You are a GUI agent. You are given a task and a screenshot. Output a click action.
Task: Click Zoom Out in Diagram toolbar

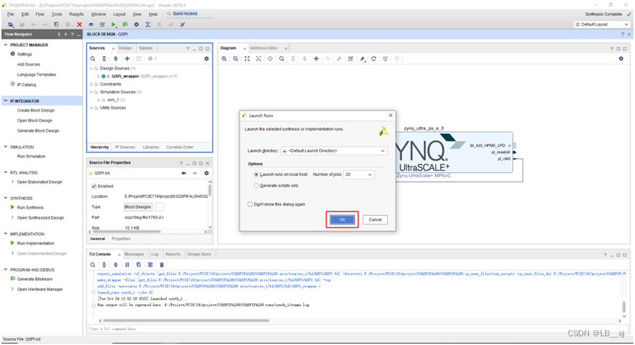pos(235,58)
